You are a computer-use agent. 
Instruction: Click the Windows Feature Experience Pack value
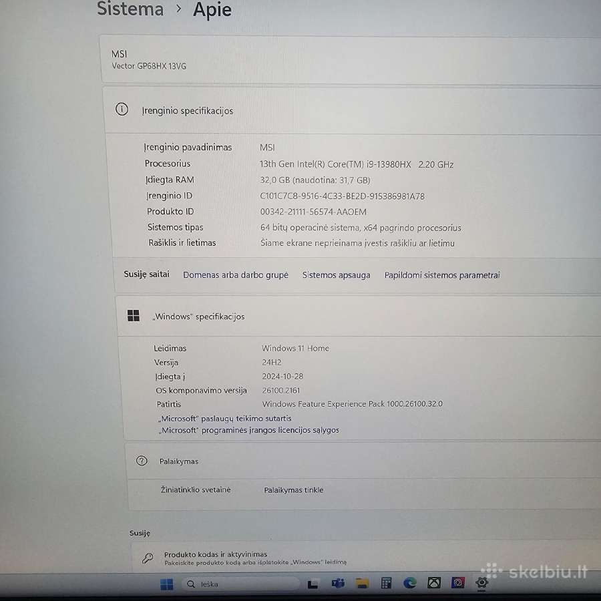coord(352,404)
